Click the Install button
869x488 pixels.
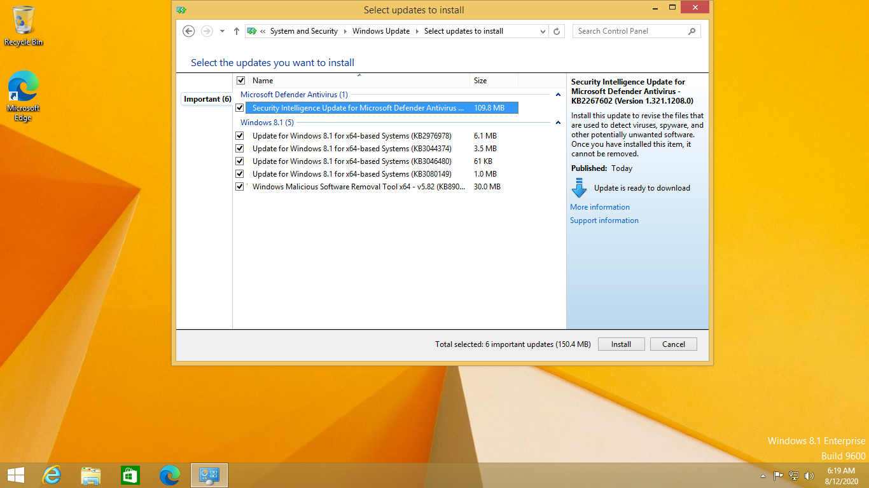point(621,344)
